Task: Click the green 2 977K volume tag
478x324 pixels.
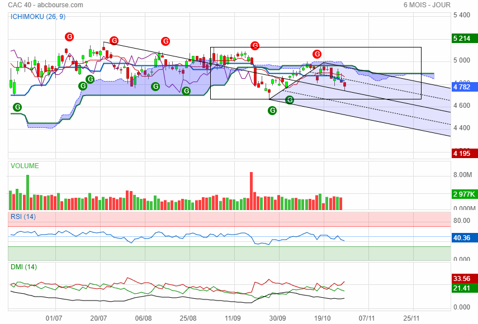Action: [465, 194]
